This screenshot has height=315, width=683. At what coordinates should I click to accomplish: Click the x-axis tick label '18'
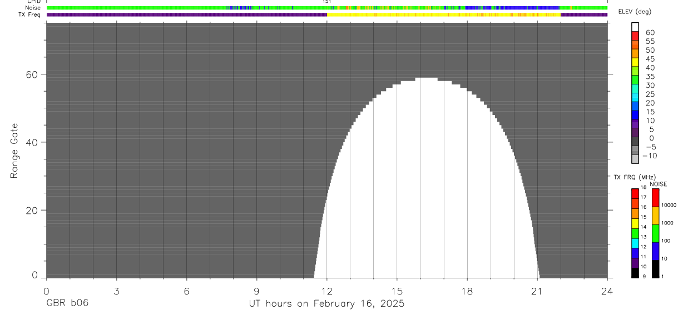point(467,291)
